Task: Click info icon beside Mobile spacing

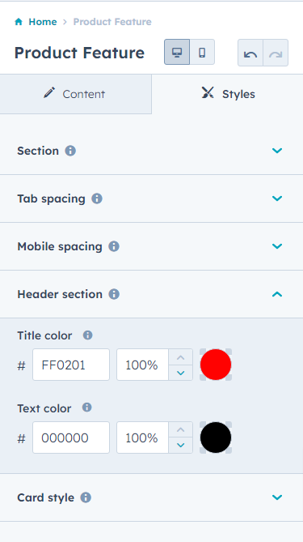Action: (114, 246)
